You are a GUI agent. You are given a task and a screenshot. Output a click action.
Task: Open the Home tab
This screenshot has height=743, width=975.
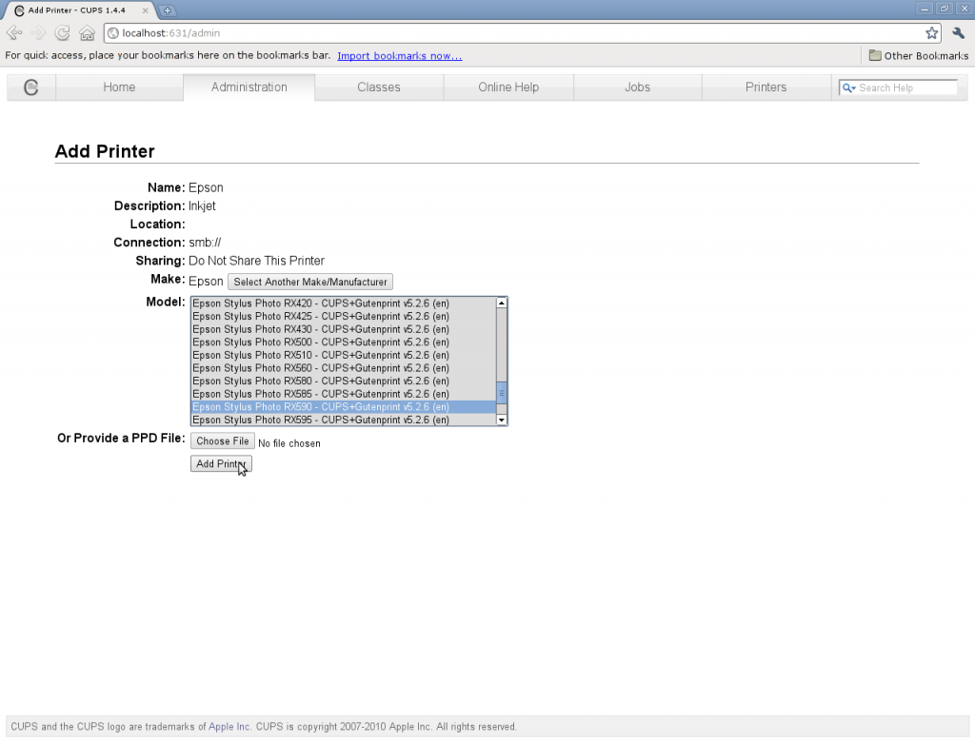click(119, 88)
